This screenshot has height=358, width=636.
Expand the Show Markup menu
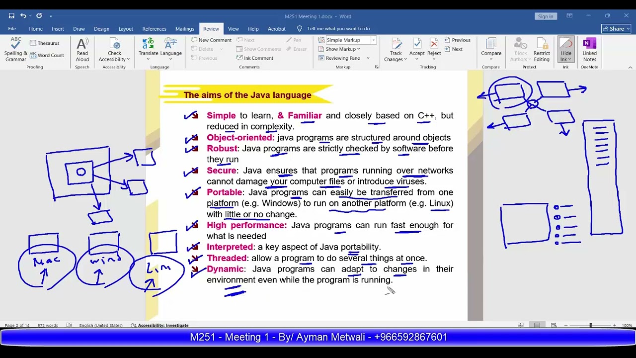(x=342, y=49)
